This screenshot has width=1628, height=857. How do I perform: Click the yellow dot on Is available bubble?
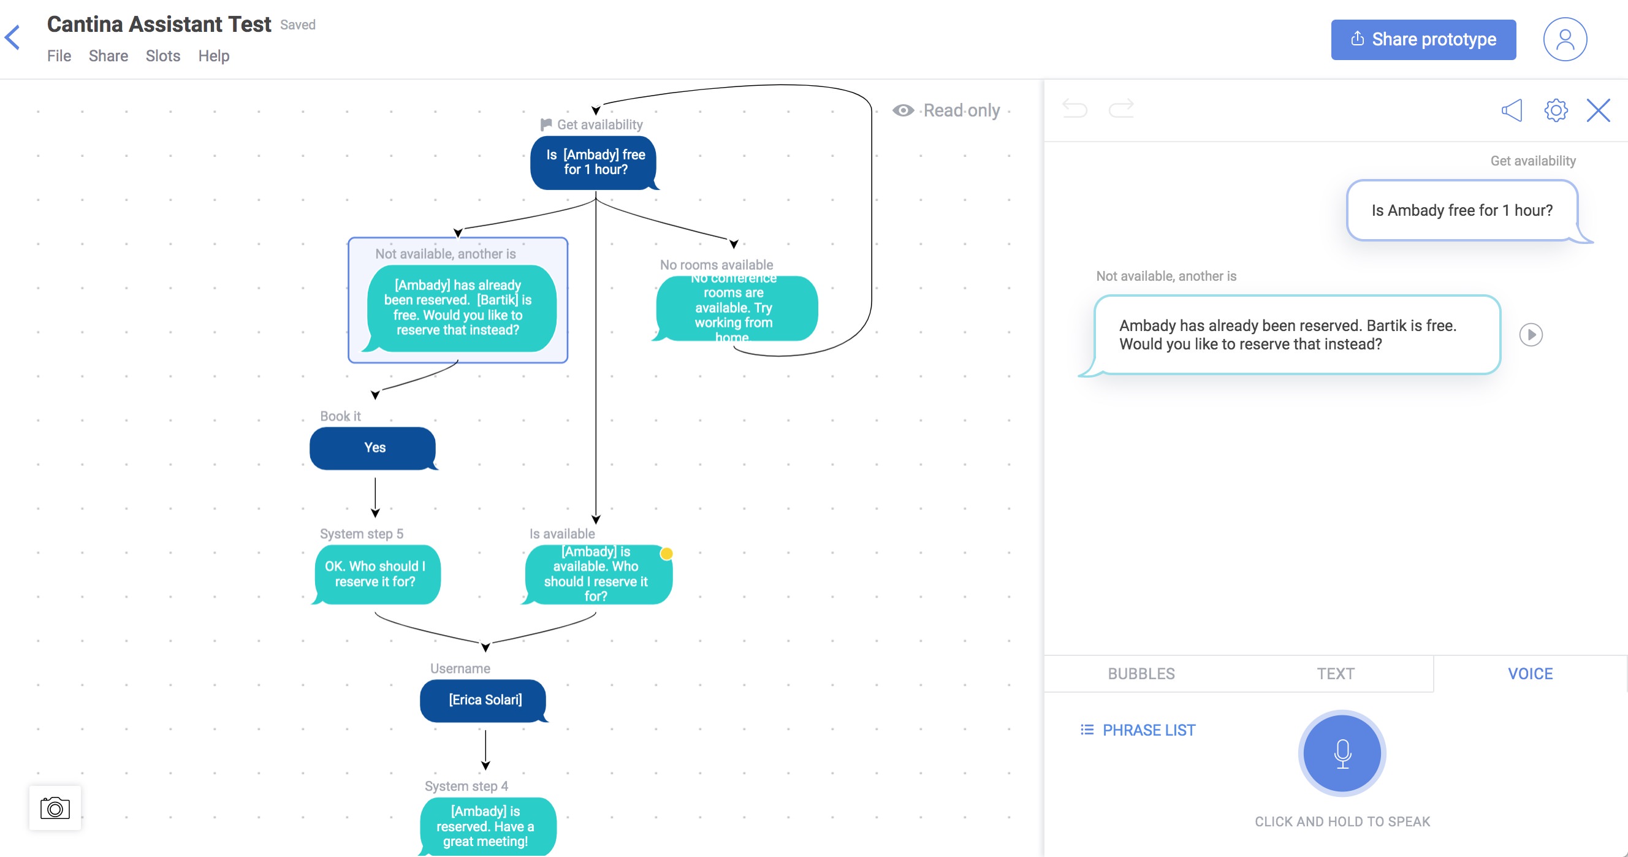pyautogui.click(x=666, y=554)
